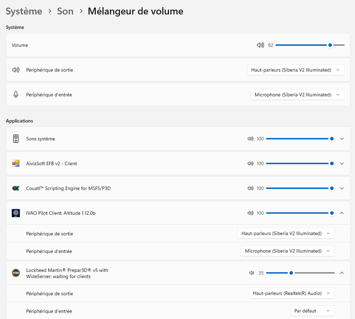Click the IVAO Pilot Client volume slider
This screenshot has height=319, width=355.
point(300,213)
